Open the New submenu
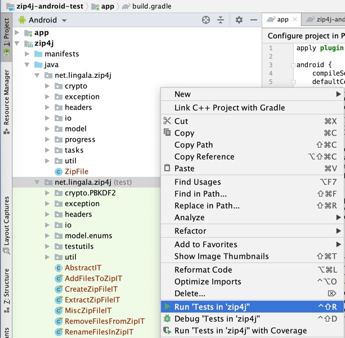 pos(252,94)
